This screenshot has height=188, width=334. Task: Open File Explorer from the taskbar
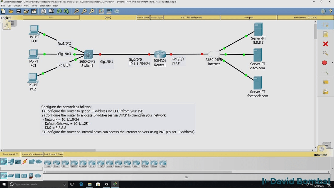90,184
